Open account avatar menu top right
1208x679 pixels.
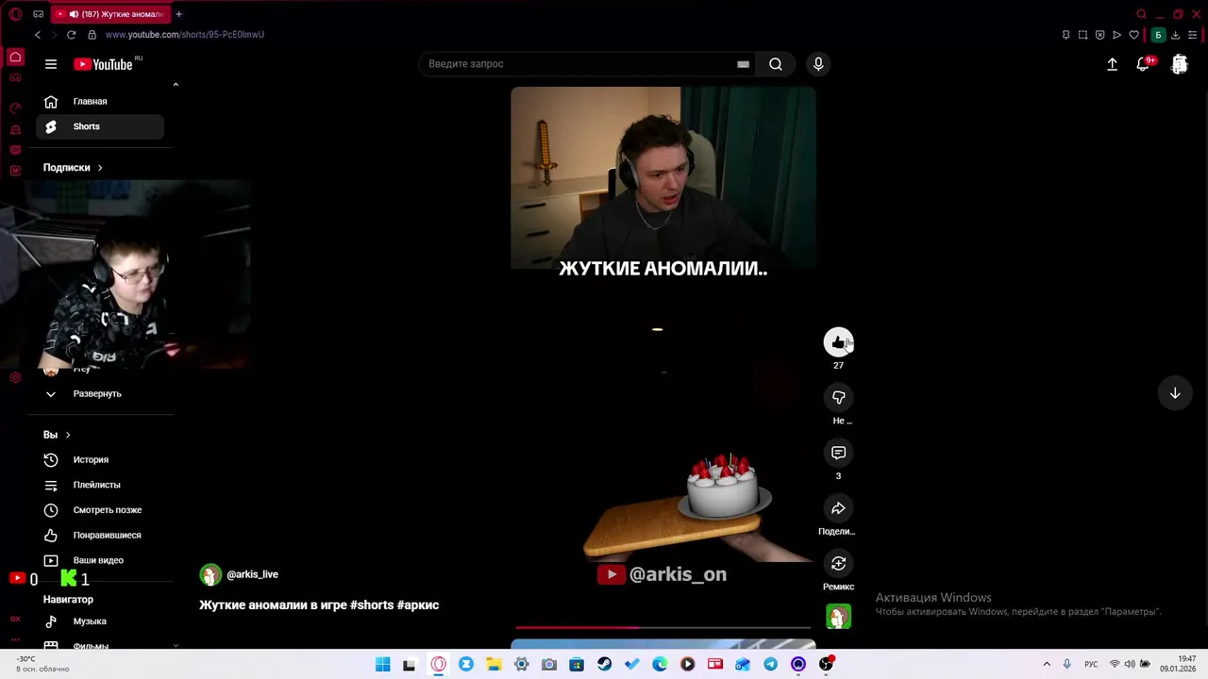pos(1180,64)
